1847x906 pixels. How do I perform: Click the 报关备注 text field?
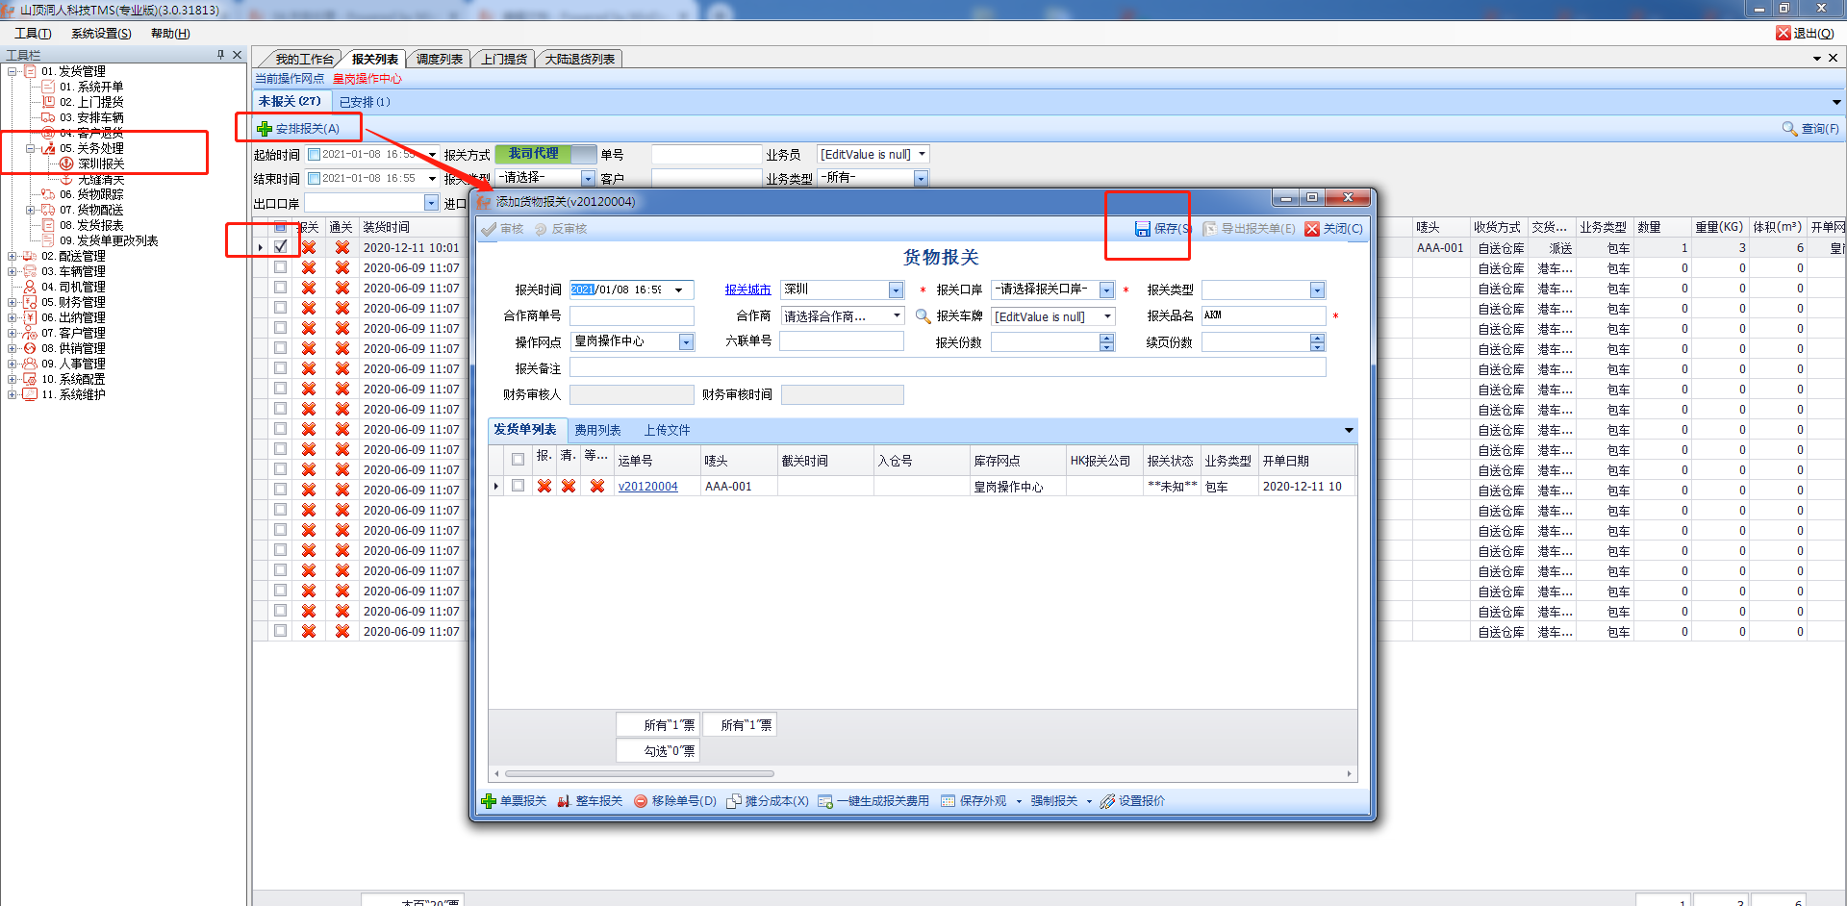pyautogui.click(x=947, y=368)
